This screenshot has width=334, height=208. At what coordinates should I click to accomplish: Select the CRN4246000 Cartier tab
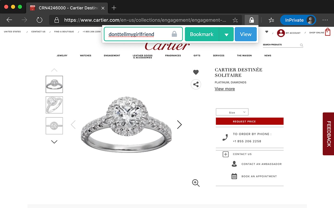67,8
